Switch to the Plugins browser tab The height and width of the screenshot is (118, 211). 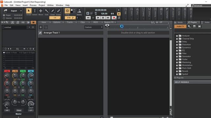pos(194,22)
